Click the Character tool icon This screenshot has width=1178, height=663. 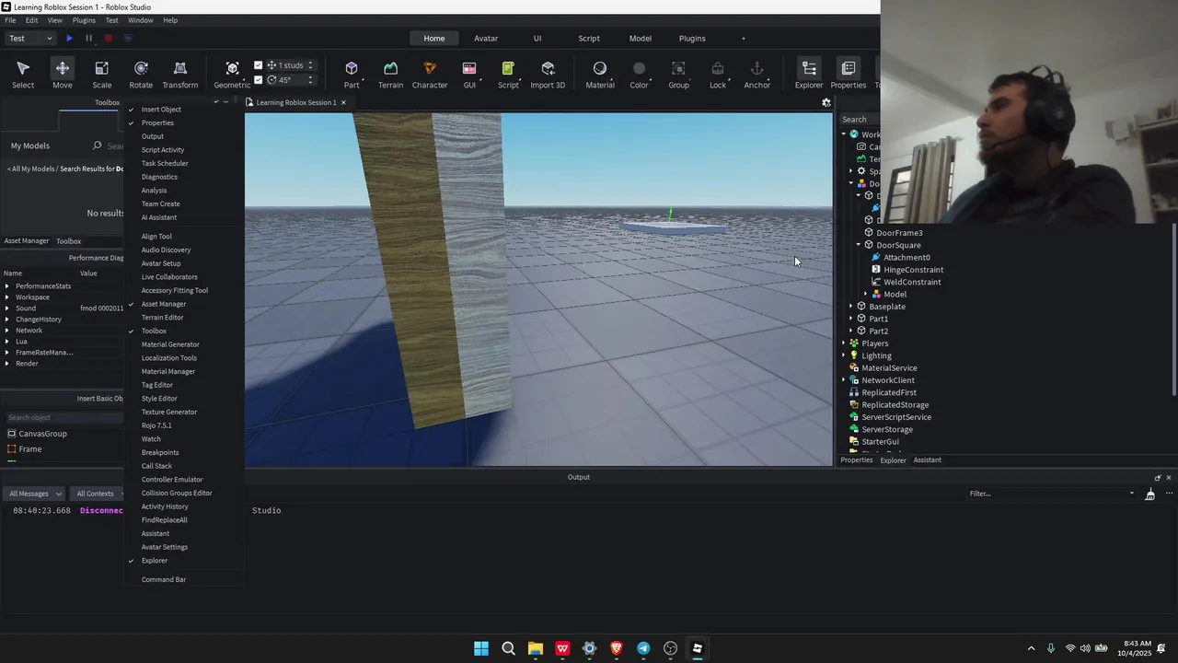click(x=430, y=75)
